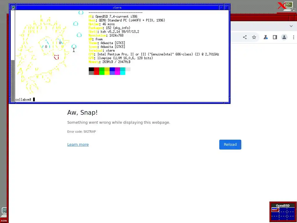The image size is (297, 223).
Task: Click the "QEMU Standard PC" host line
Action: pos(132,20)
